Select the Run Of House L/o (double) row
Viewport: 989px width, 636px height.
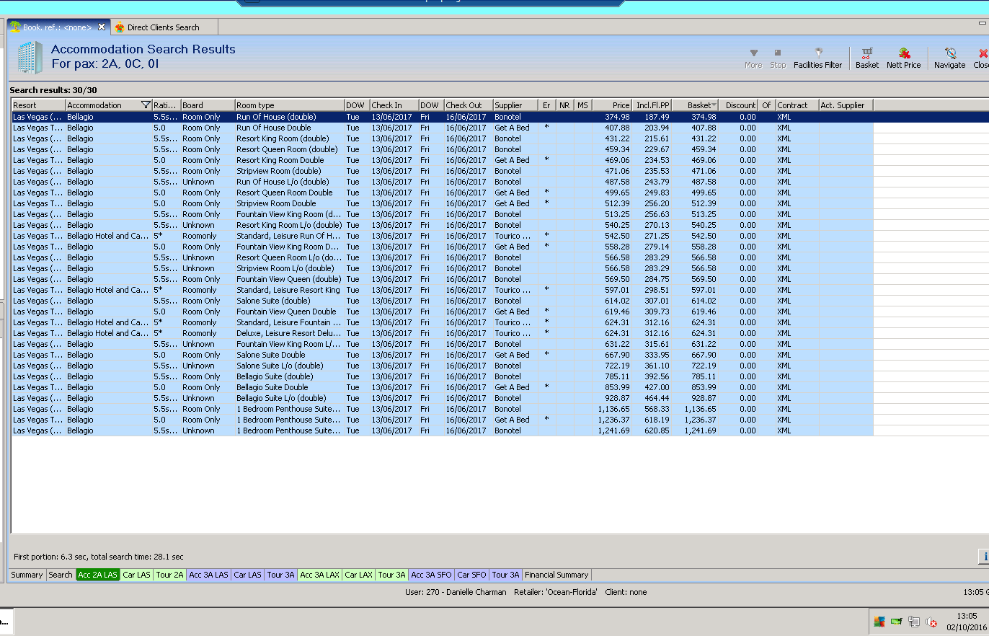click(x=442, y=182)
